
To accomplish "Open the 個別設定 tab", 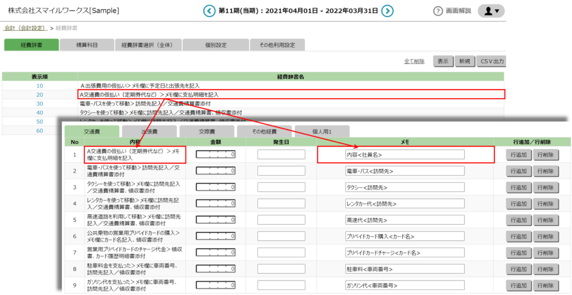I will pos(216,45).
